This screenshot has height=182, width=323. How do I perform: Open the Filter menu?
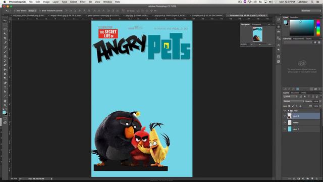[x=83, y=2]
